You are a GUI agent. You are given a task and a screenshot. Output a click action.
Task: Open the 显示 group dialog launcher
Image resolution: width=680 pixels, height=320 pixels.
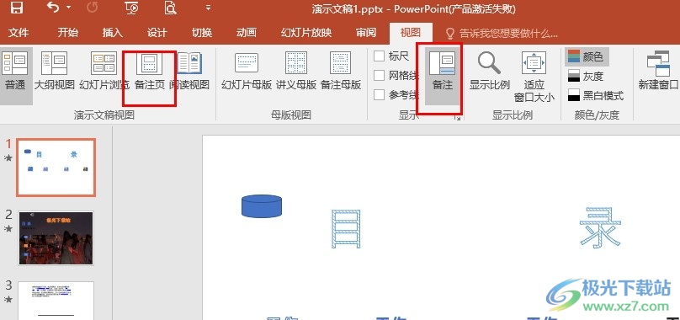(457, 118)
